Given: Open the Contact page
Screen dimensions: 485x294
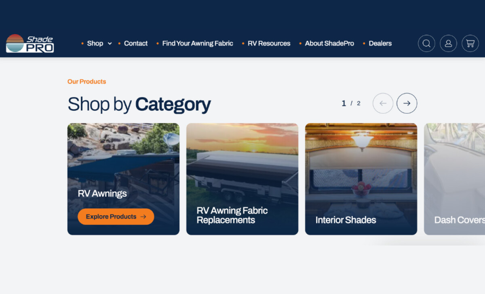Looking at the screenshot, I should coord(136,43).
